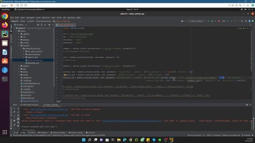Select requirements.txt in the Project tree
Viewport: 255px width, 143px height.
(x=30, y=101)
